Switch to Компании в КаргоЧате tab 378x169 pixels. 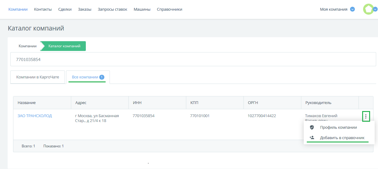[38, 77]
